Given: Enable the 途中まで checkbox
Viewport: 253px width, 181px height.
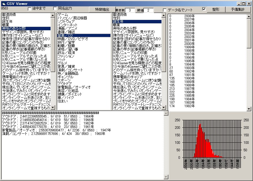Looking at the screenshot, I should tap(30, 9).
